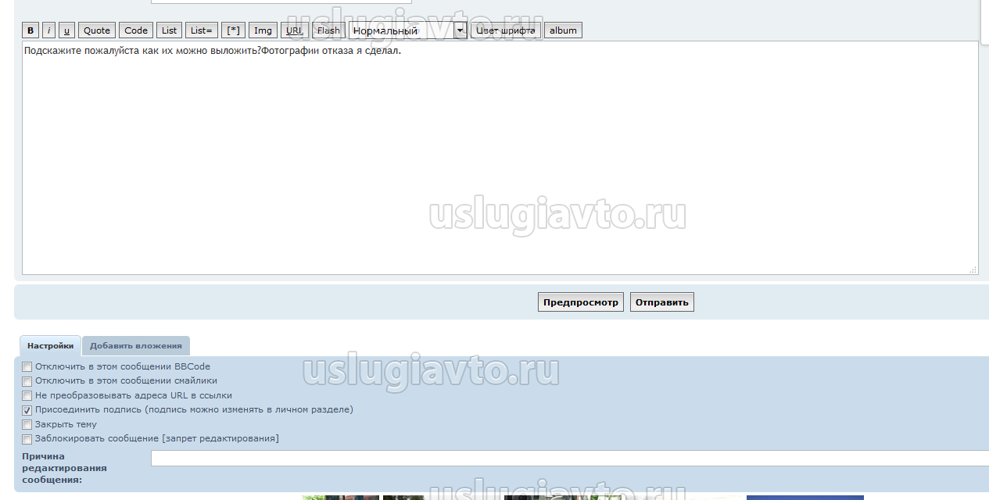Click the underline (u) BBCode button

click(x=66, y=30)
